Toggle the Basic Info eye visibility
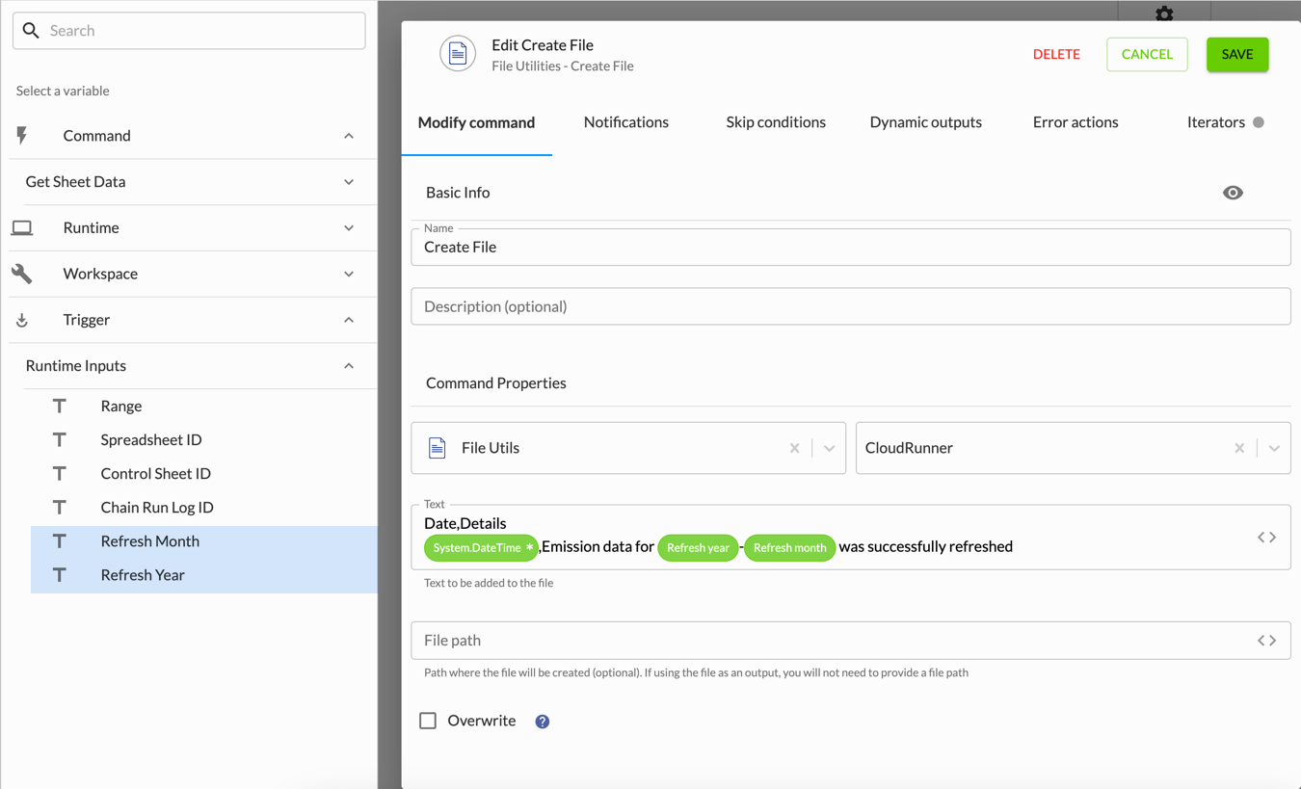The height and width of the screenshot is (789, 1301). [1233, 193]
